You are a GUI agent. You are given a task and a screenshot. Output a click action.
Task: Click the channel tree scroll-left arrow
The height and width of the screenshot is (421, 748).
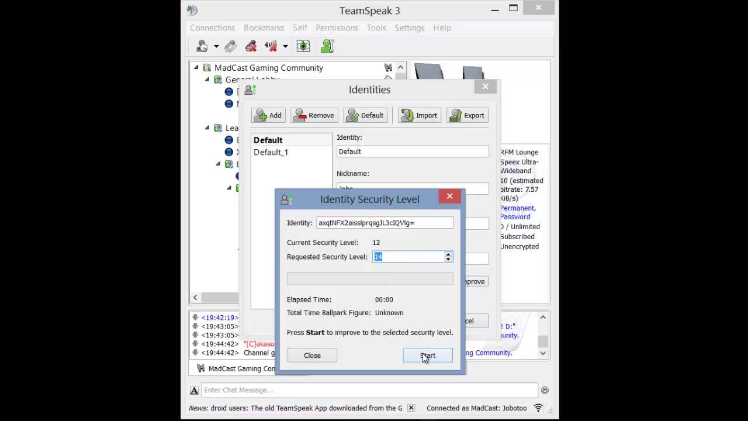pyautogui.click(x=195, y=298)
